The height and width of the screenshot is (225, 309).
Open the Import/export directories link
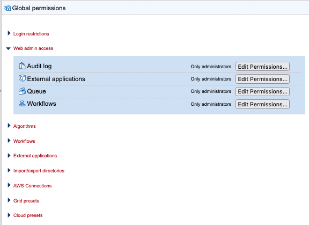(x=39, y=171)
